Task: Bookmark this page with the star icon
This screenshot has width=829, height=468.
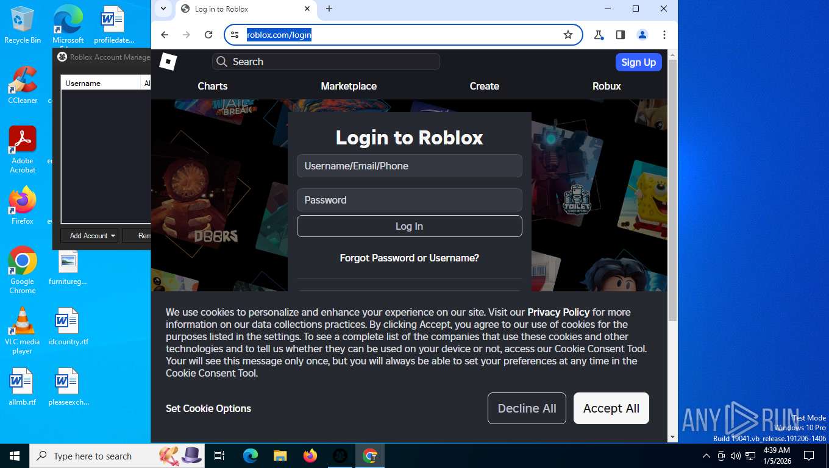Action: (x=568, y=35)
